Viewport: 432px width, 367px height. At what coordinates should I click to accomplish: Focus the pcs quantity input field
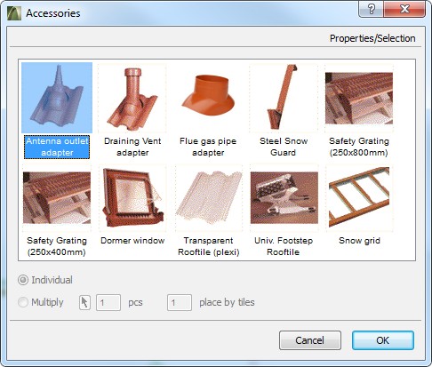coord(108,302)
